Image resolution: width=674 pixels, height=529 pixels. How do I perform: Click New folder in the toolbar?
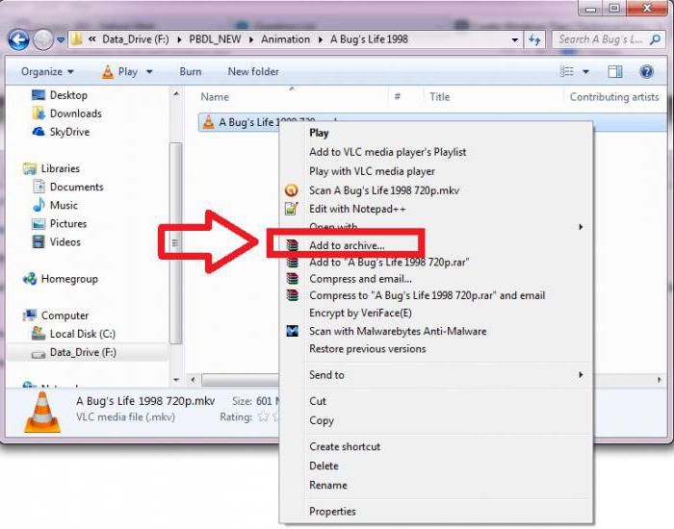253,72
